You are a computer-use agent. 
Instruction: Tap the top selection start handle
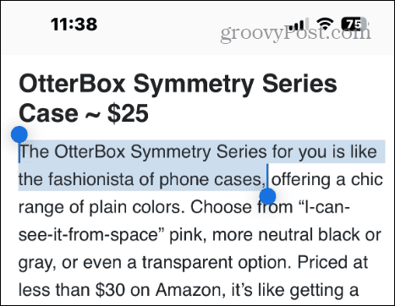[19, 134]
